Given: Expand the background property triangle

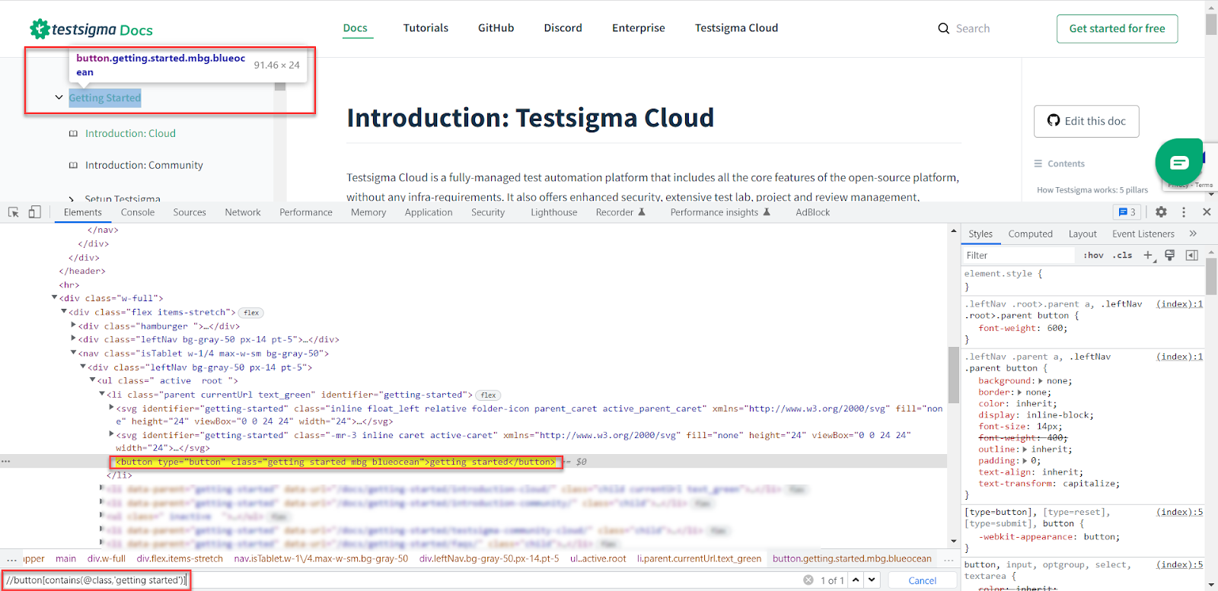Looking at the screenshot, I should (x=1041, y=381).
